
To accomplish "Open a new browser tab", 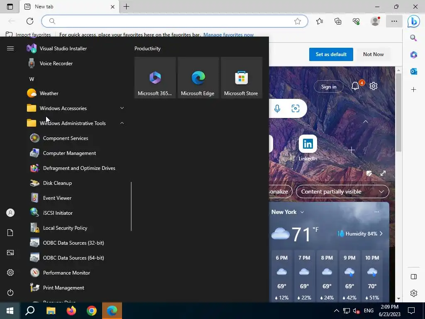I will pyautogui.click(x=126, y=7).
